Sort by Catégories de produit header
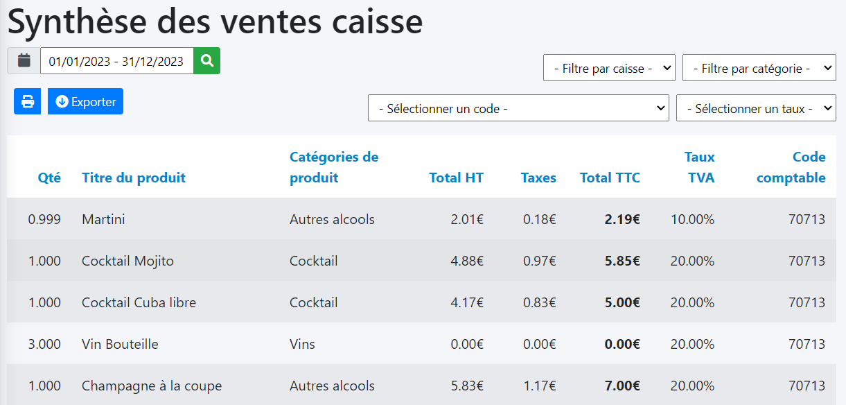Image resolution: width=846 pixels, height=405 pixels. [x=334, y=167]
